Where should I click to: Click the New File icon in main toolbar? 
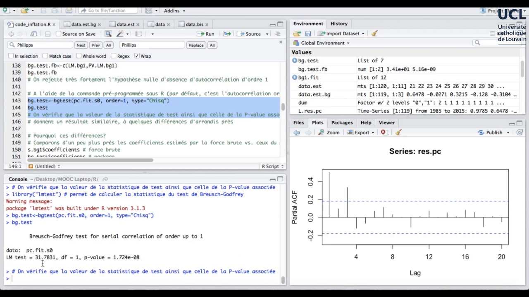[6, 10]
